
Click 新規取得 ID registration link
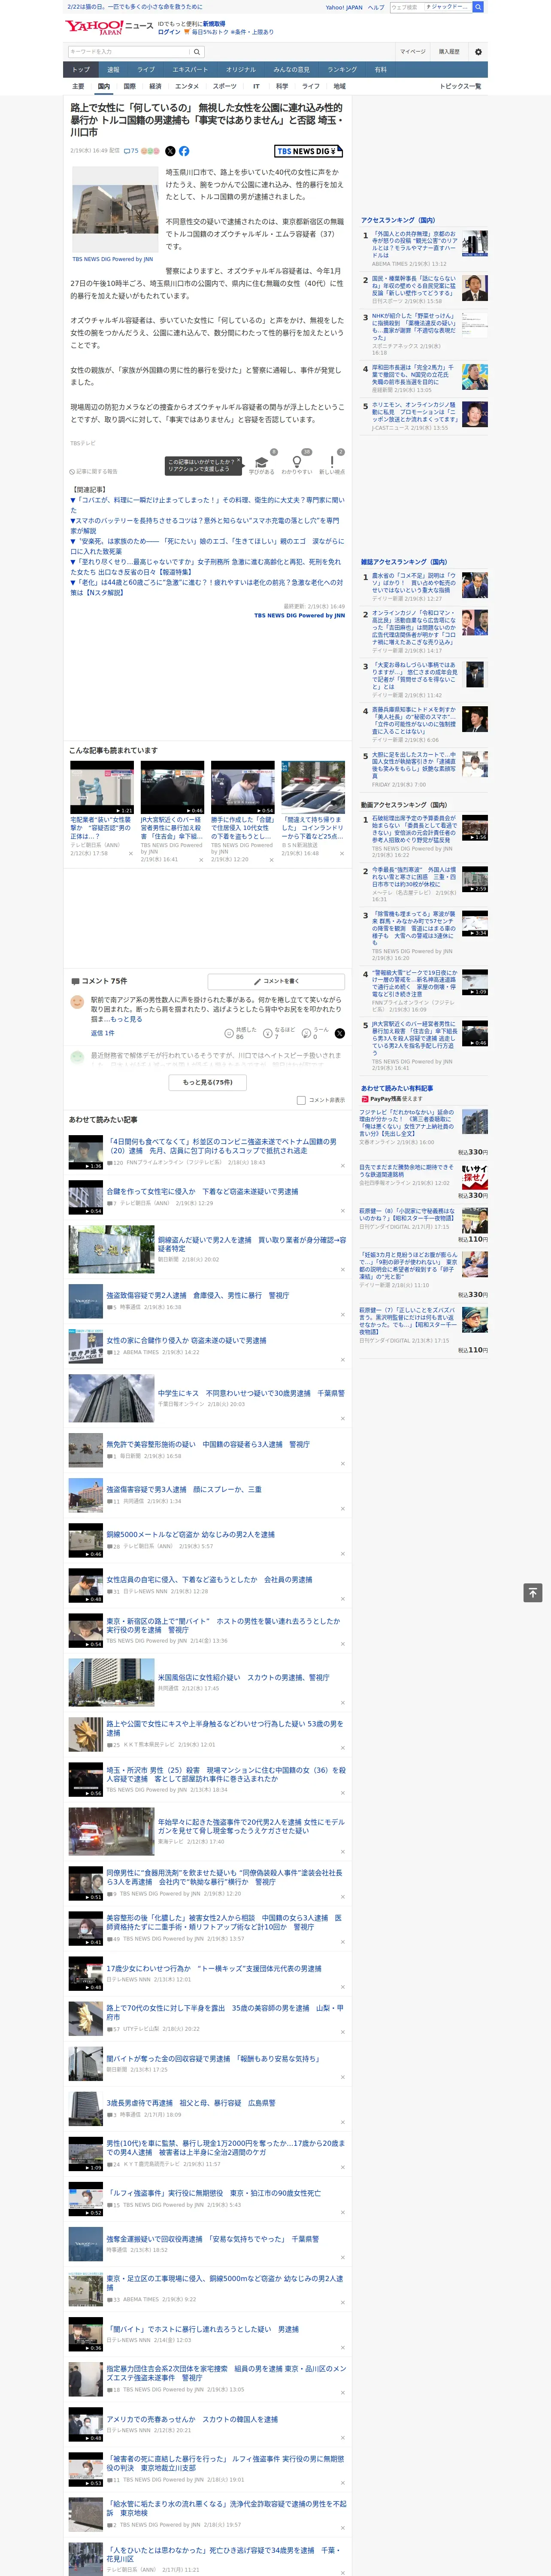pos(214,24)
